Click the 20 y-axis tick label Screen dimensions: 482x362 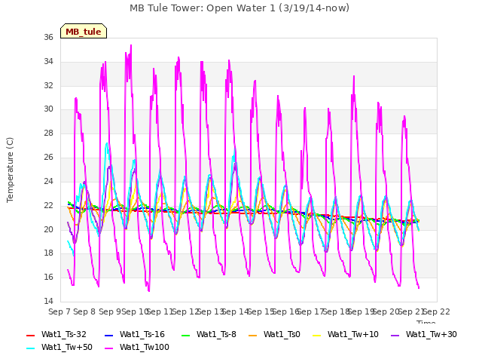pyautogui.click(x=48, y=229)
